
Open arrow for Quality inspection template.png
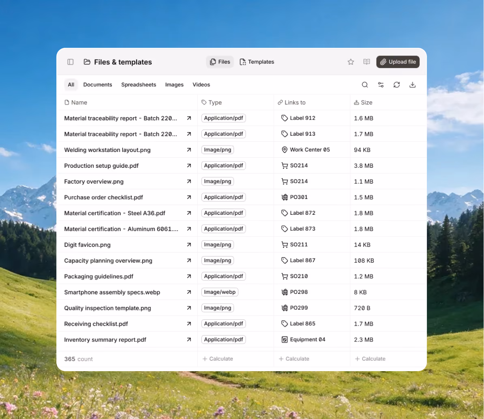[x=189, y=308]
